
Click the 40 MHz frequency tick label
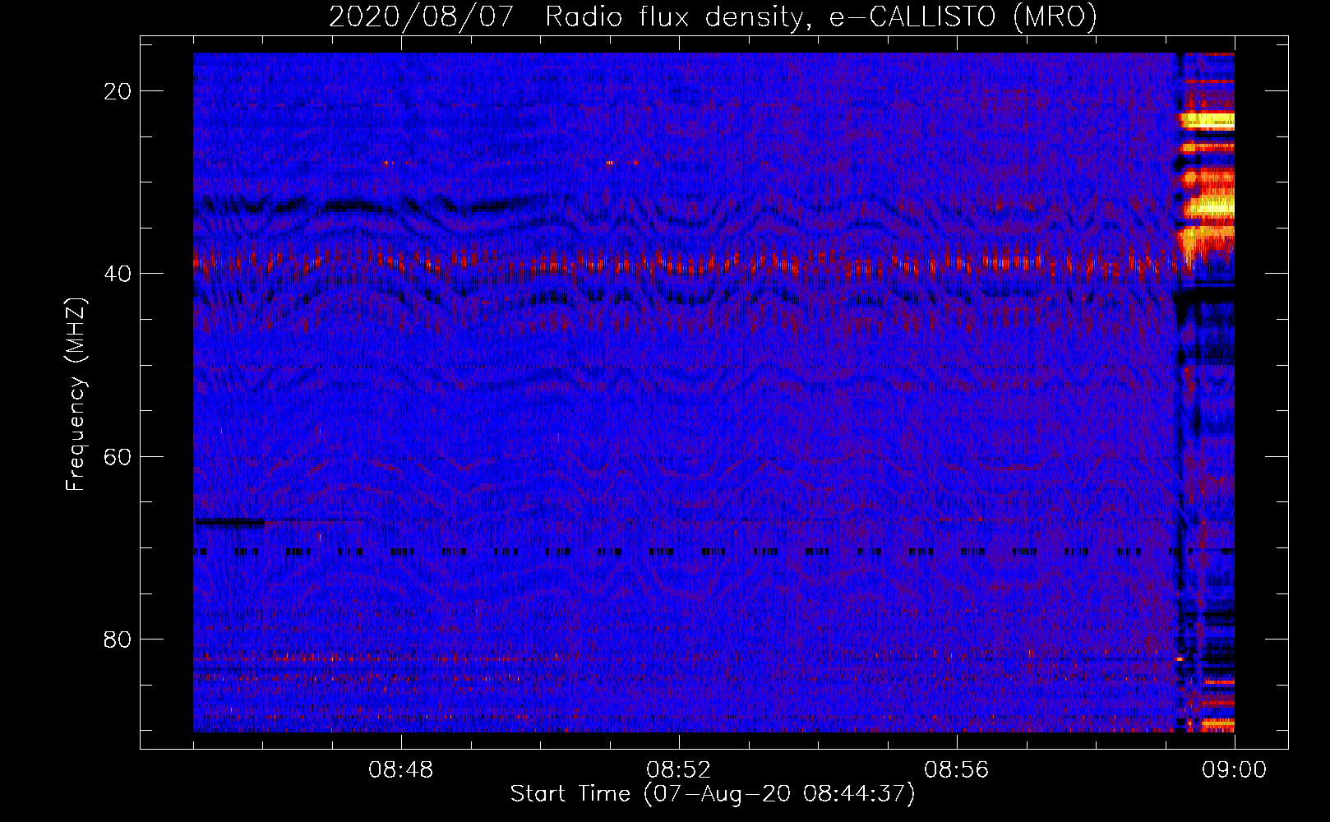coord(118,274)
